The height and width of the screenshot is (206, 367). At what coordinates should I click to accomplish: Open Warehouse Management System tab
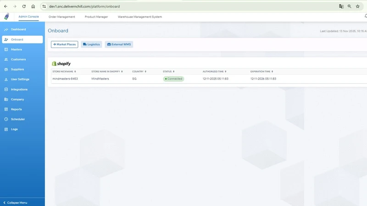point(140,17)
